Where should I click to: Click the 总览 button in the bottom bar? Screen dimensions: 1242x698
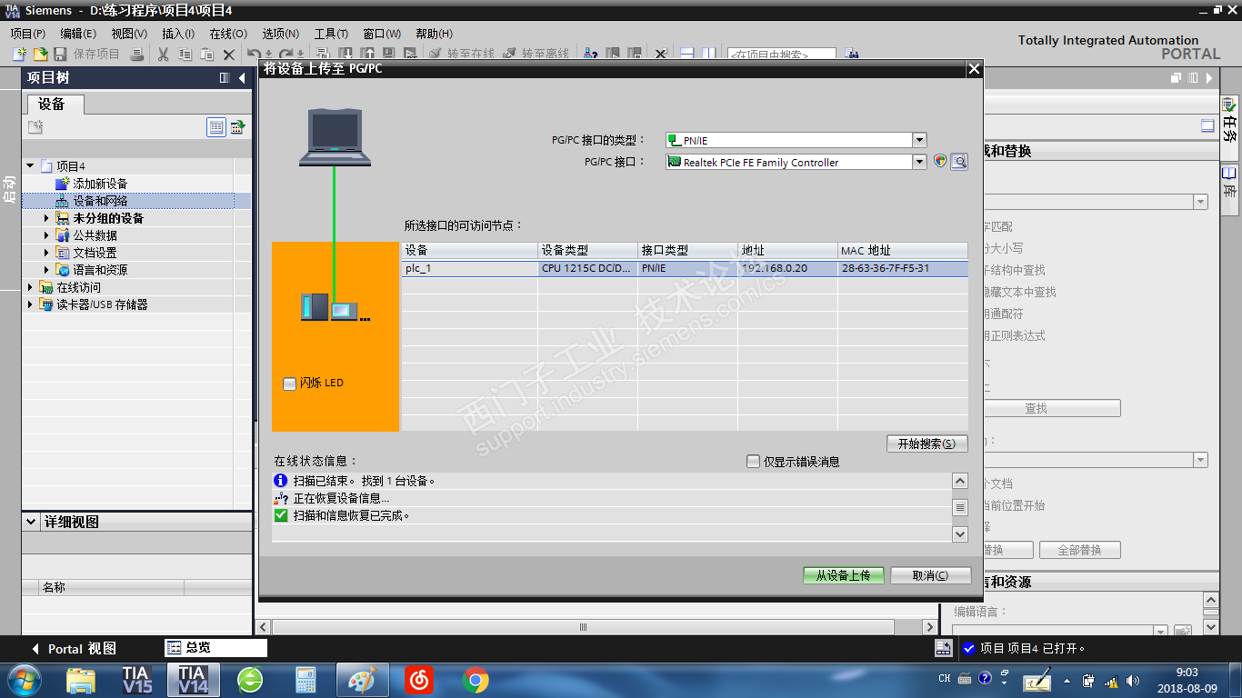(x=216, y=648)
